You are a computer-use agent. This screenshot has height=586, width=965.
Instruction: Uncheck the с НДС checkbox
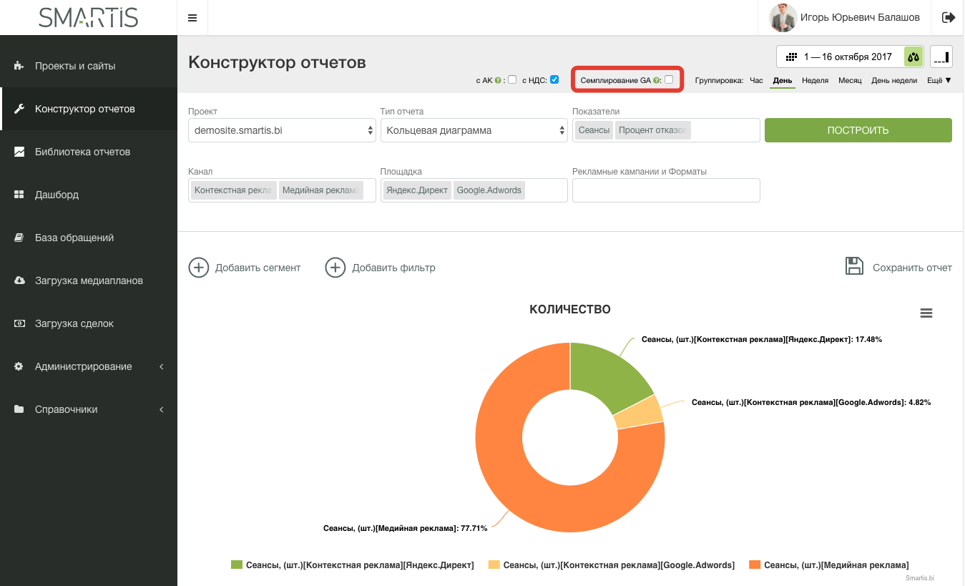point(554,79)
